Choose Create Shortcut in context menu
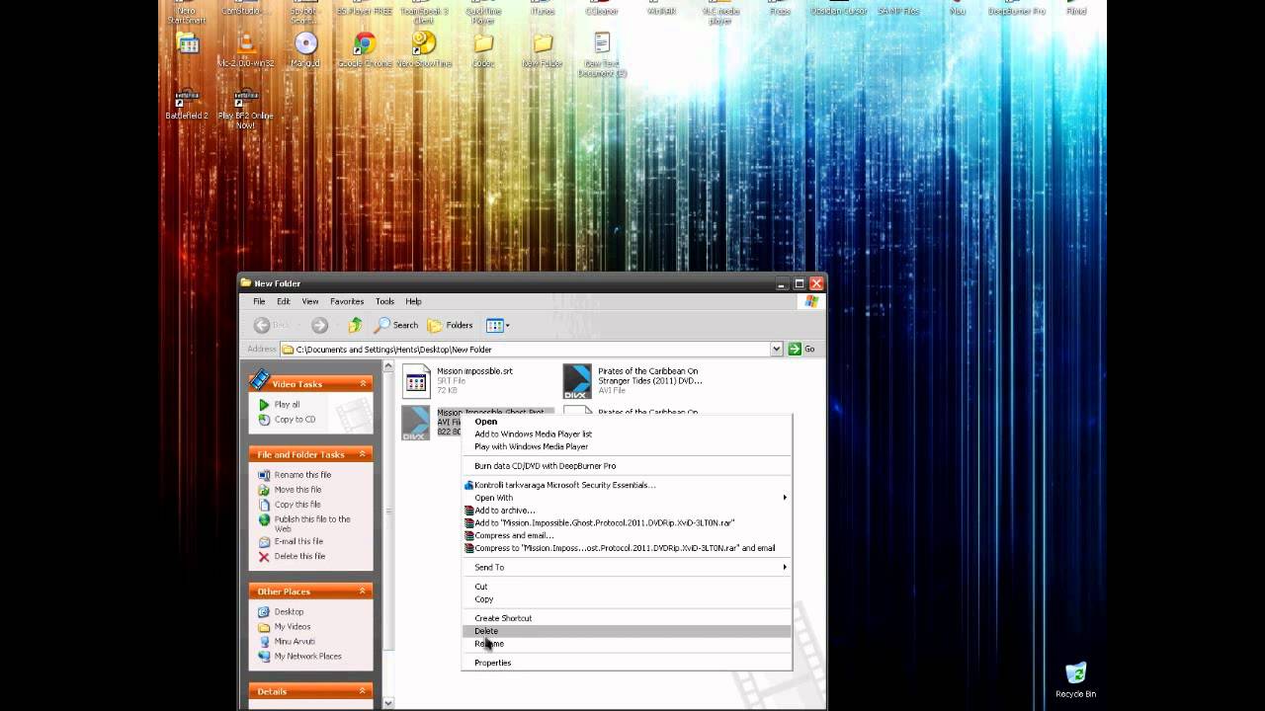 (627, 618)
